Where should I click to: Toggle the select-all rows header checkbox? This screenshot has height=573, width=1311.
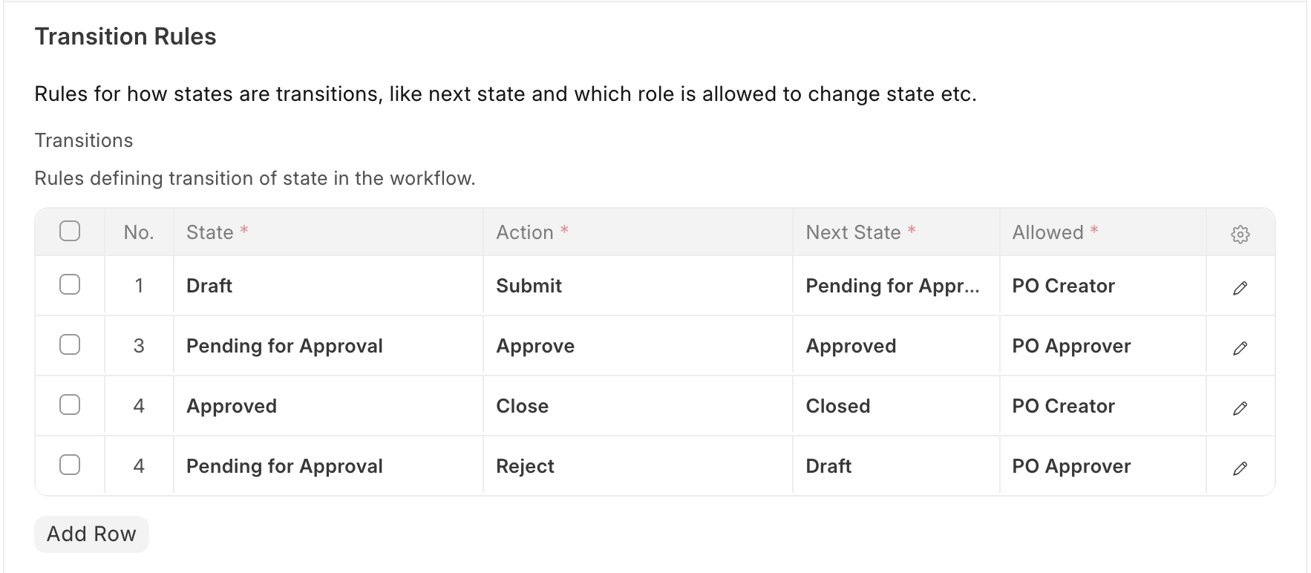(x=70, y=232)
